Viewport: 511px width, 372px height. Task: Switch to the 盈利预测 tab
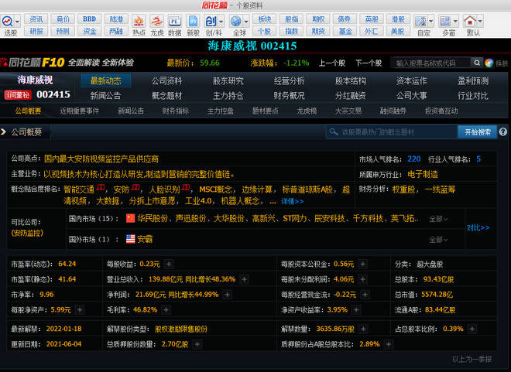(473, 80)
